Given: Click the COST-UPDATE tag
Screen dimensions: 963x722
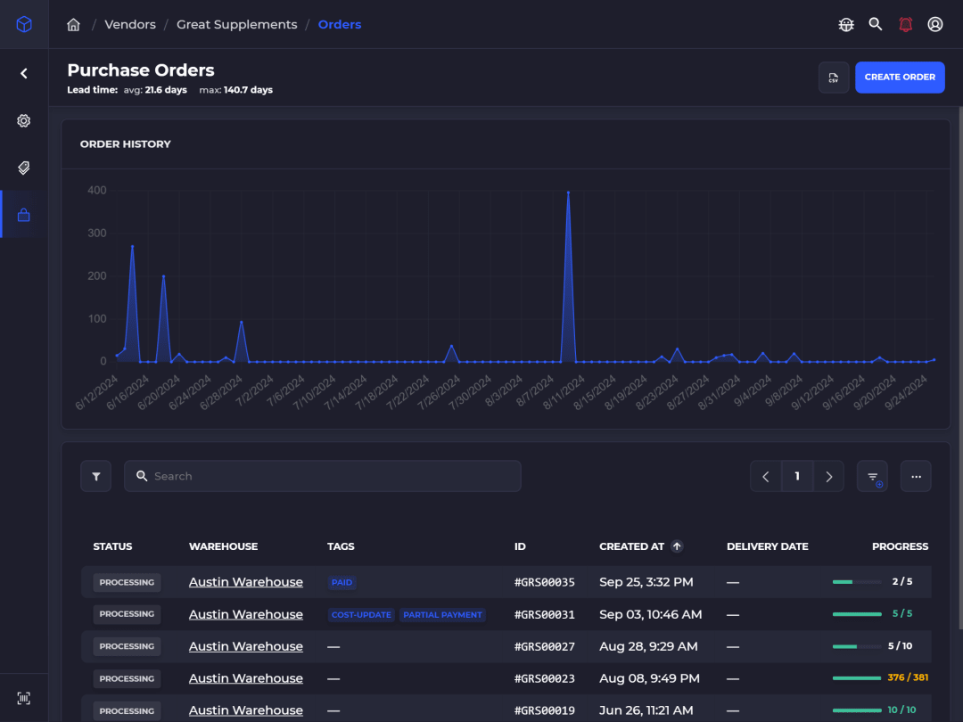Looking at the screenshot, I should pos(361,614).
